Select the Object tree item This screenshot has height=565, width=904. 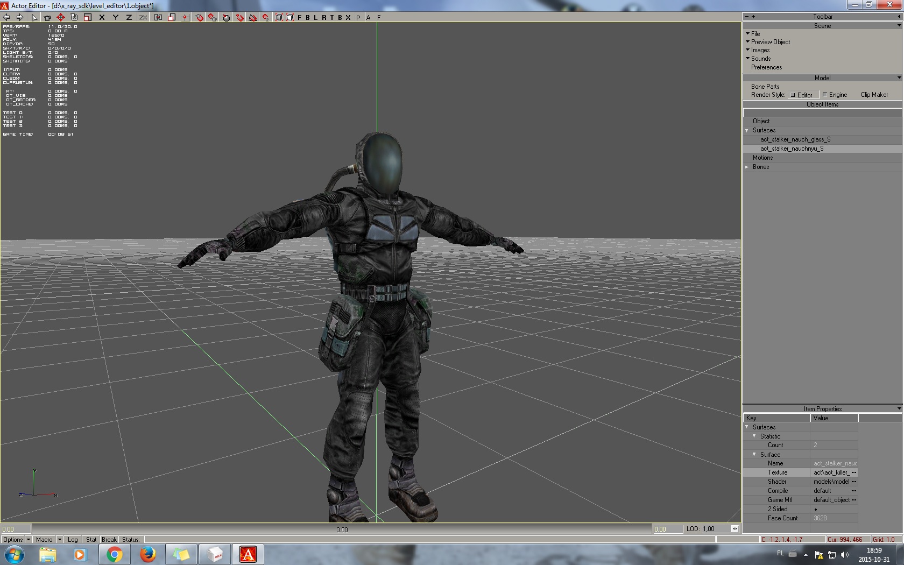761,121
